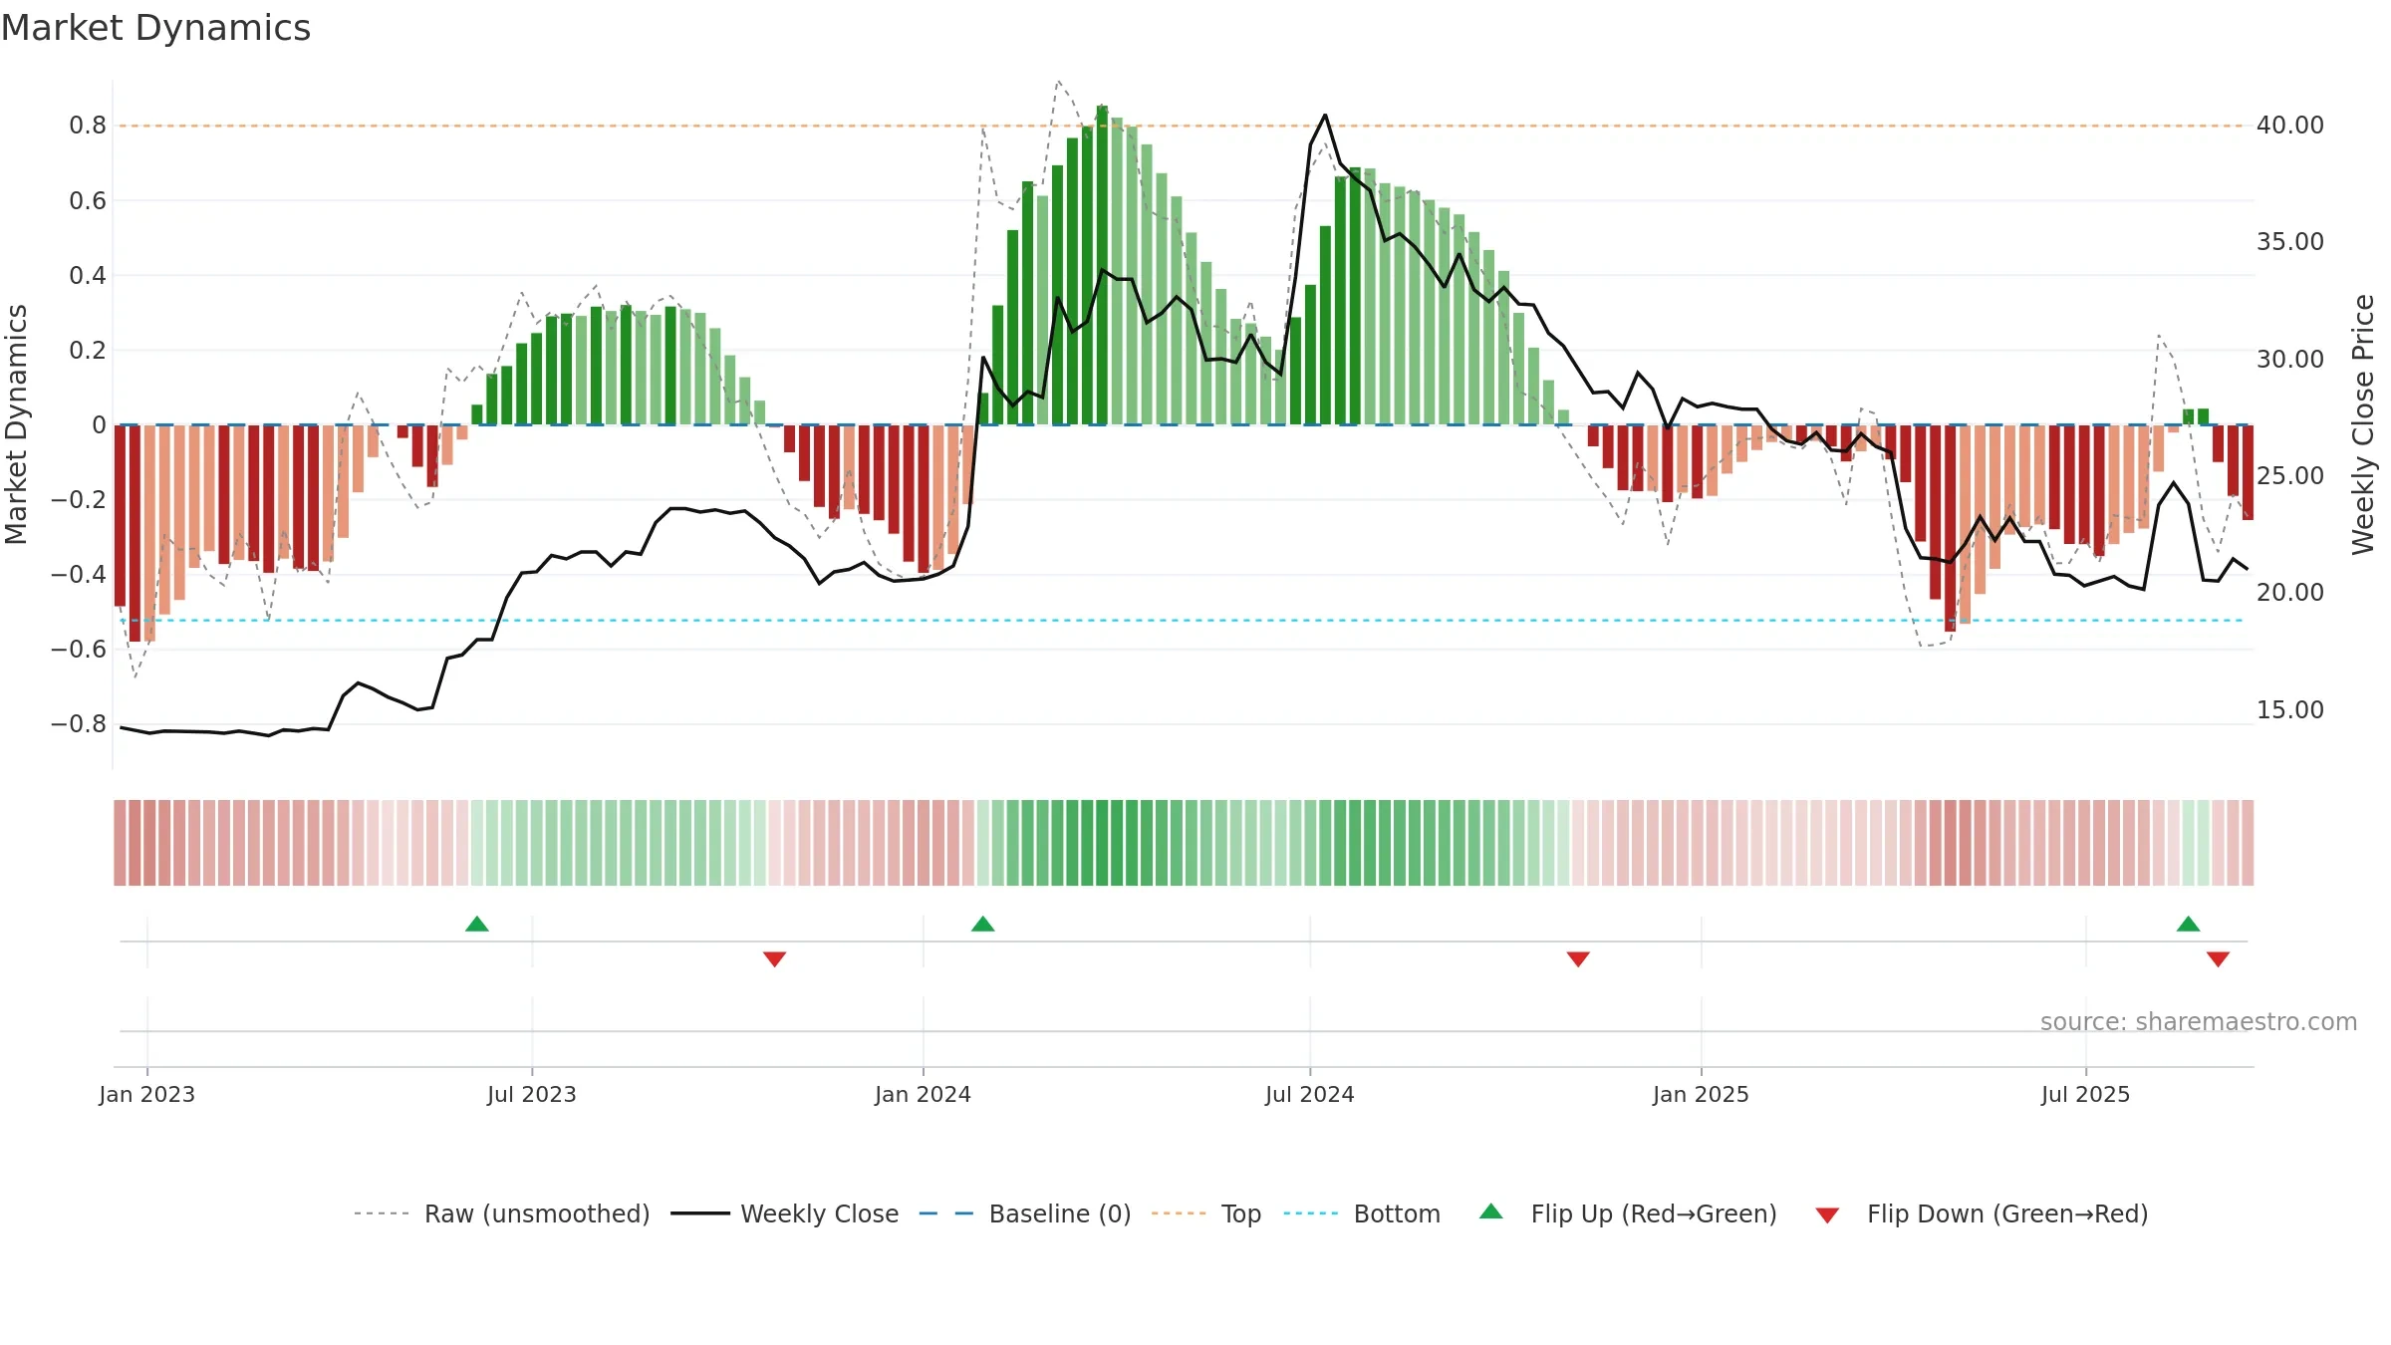Click the first green flip-up triangle near Jul 2023
This screenshot has width=2391, height=1345.
tap(477, 924)
